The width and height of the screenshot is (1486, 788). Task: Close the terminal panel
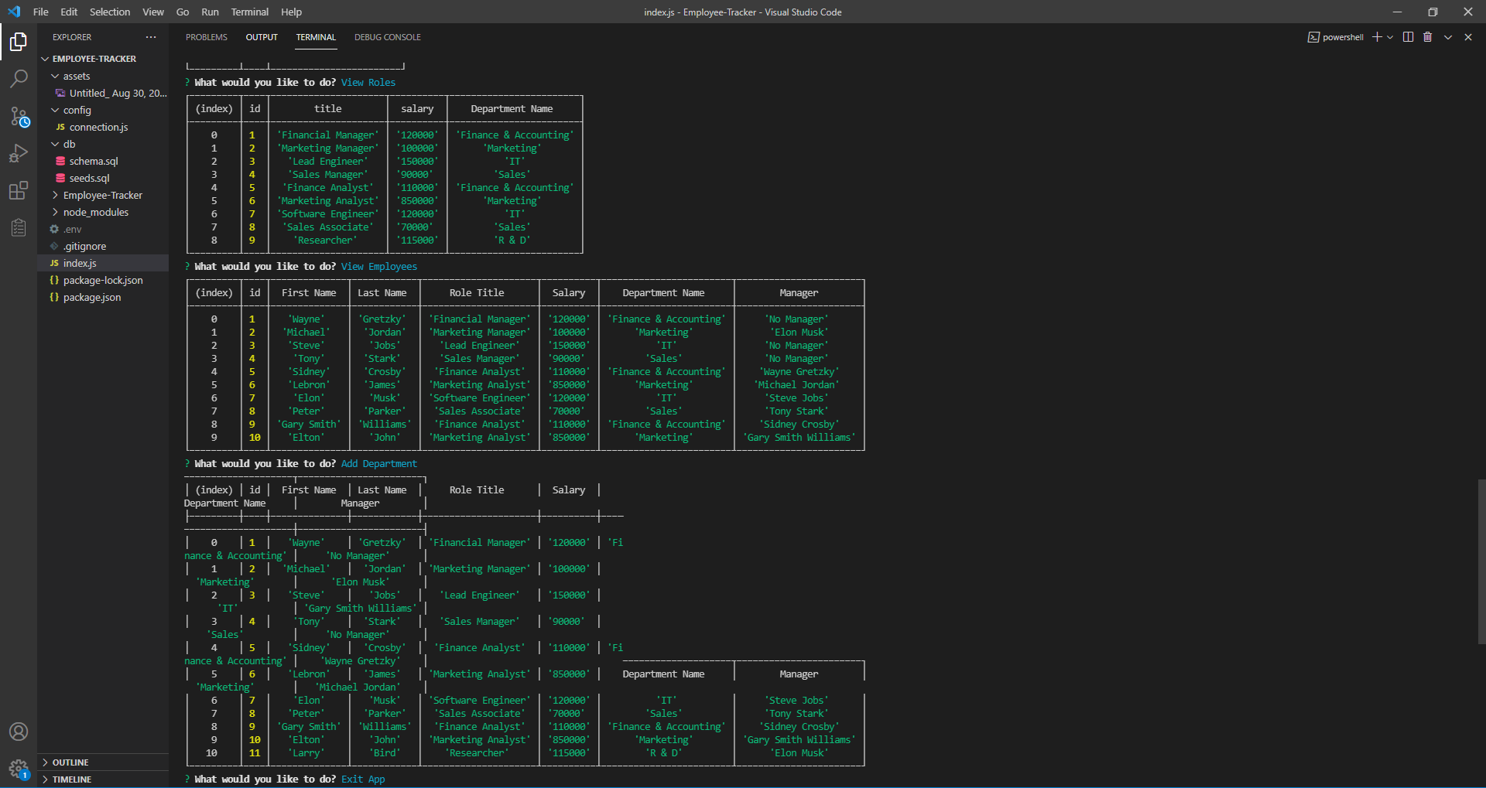[x=1468, y=37]
